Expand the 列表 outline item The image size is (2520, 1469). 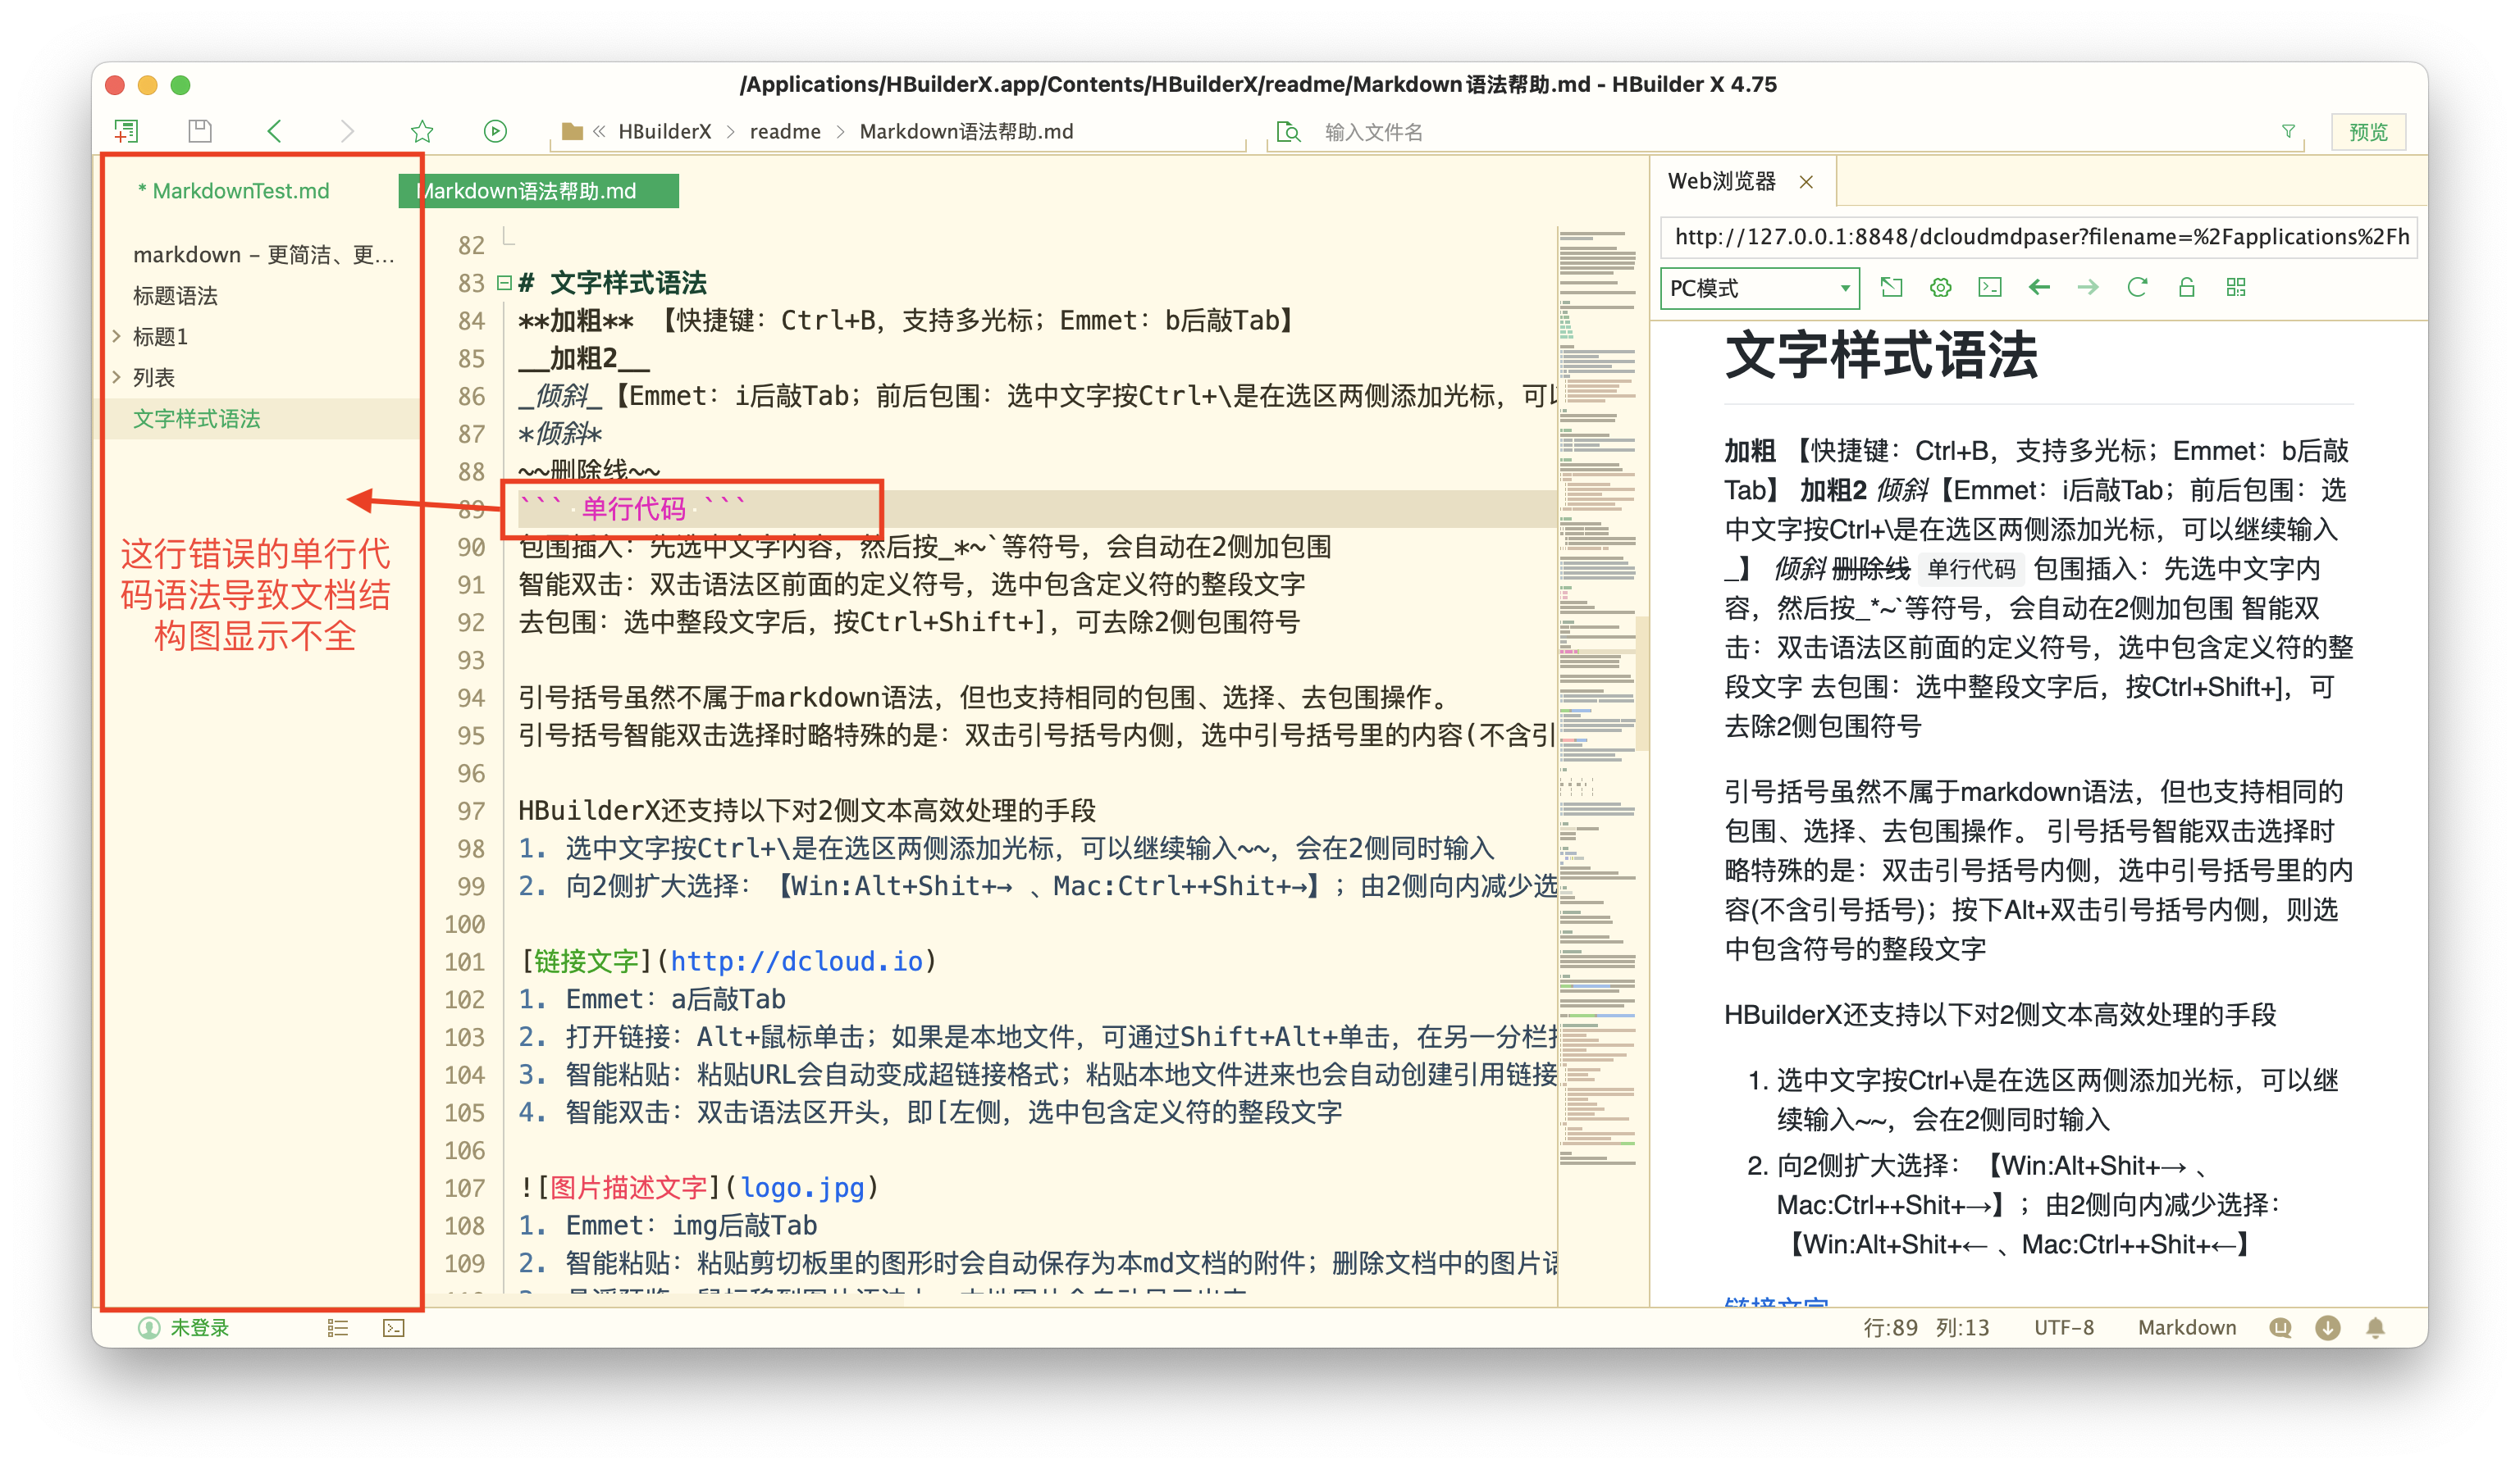(x=117, y=378)
